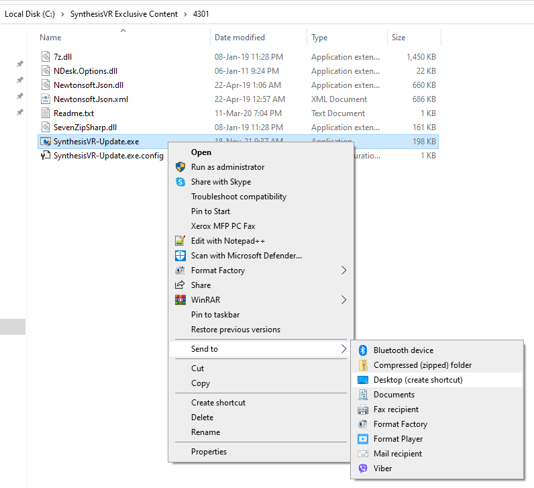534x488 pixels.
Task: Click the Bluetooth icon in Send to submenu
Action: (363, 350)
